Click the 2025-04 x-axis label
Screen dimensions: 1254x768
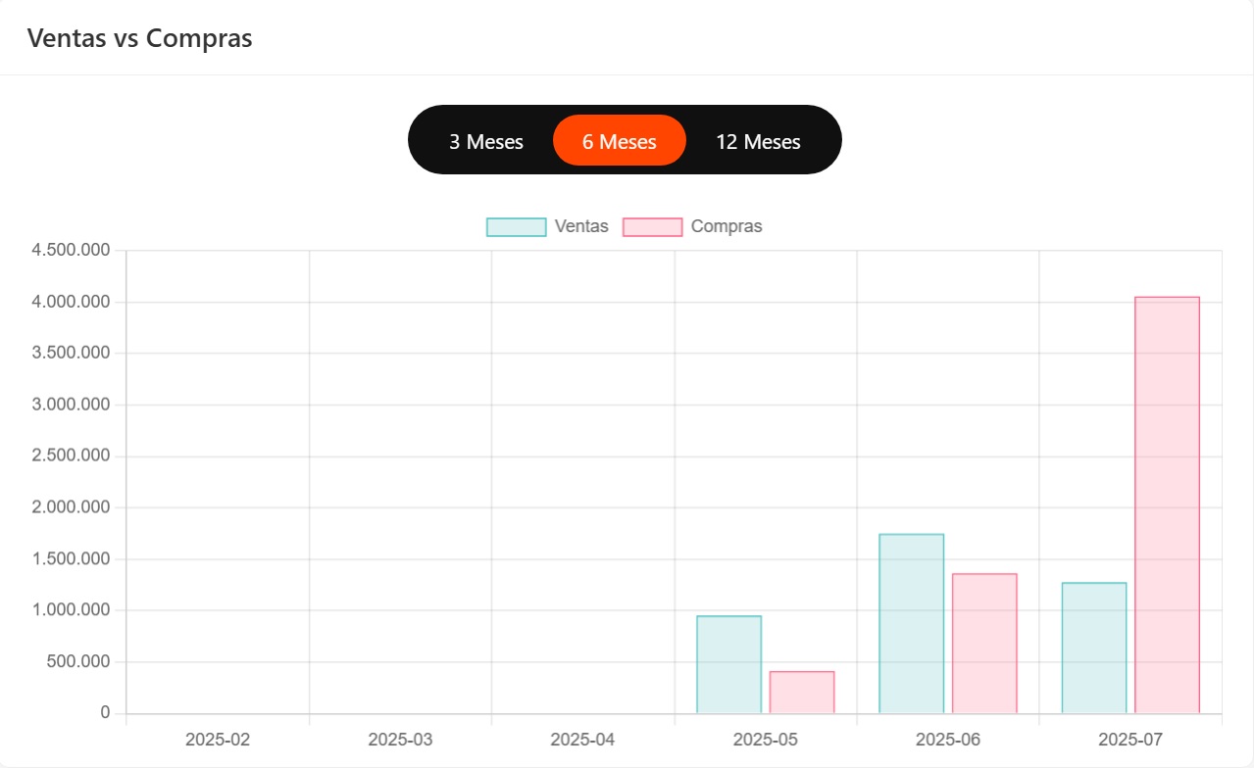[582, 739]
